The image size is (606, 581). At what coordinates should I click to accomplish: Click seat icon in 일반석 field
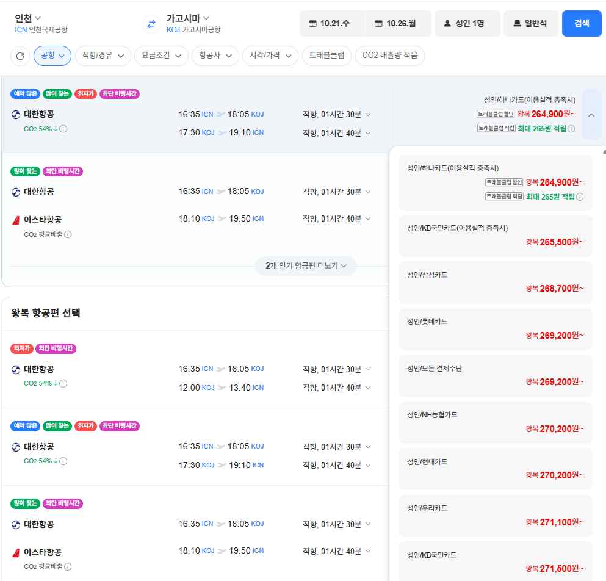click(x=517, y=24)
